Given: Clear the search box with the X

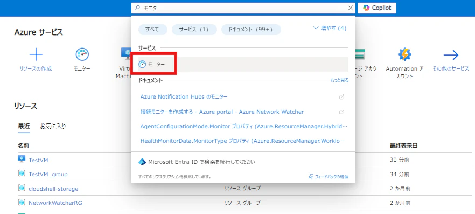Looking at the screenshot, I should (x=350, y=8).
